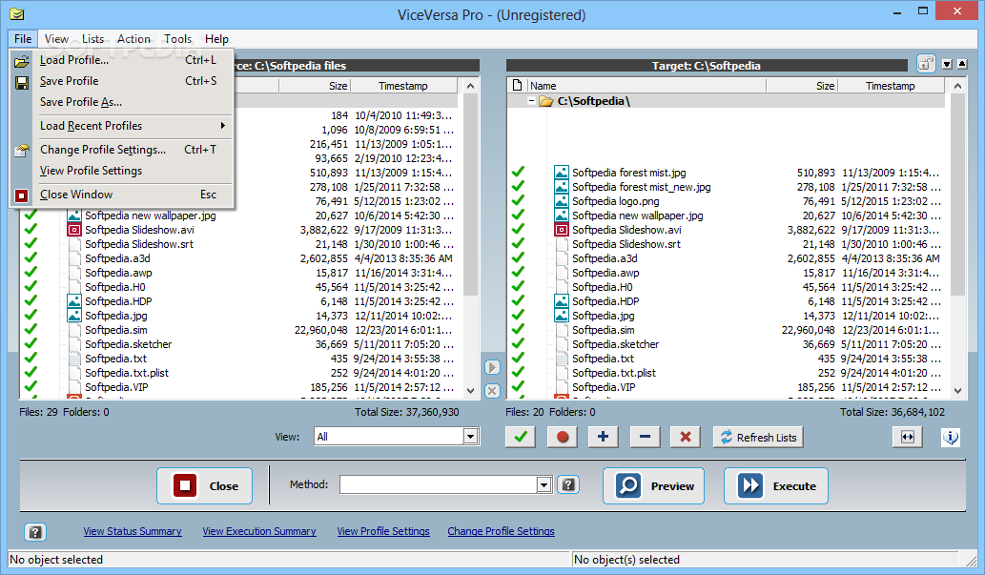Click green check beside Softpedia.a3d in Source
This screenshot has width=985, height=575.
pyautogui.click(x=31, y=258)
